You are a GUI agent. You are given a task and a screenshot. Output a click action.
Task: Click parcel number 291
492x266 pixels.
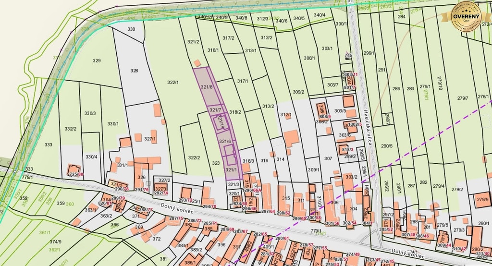(382, 70)
